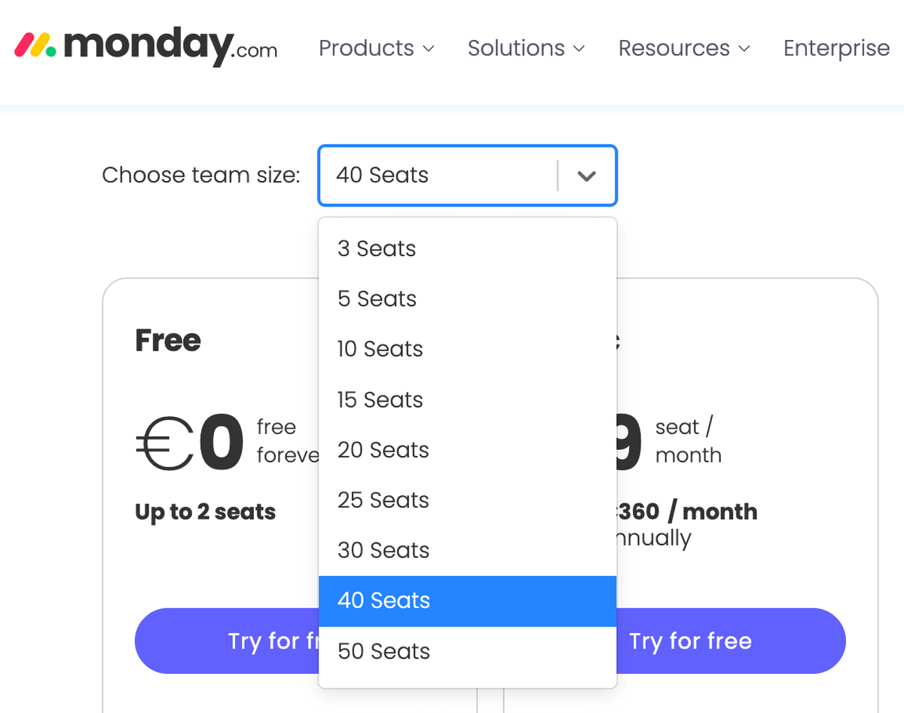Open the Solutions navigation menu
The width and height of the screenshot is (904, 713).
coord(516,47)
